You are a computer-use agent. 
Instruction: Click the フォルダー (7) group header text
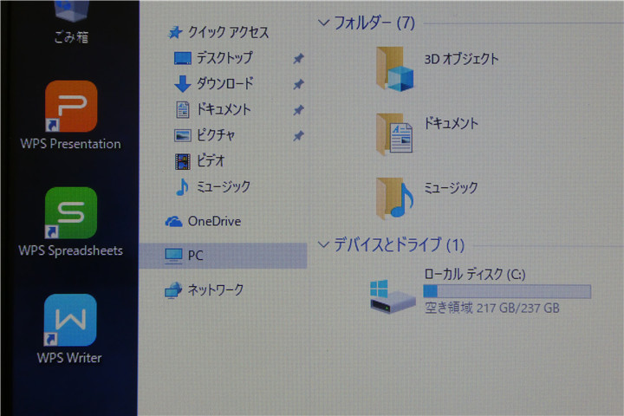click(374, 23)
